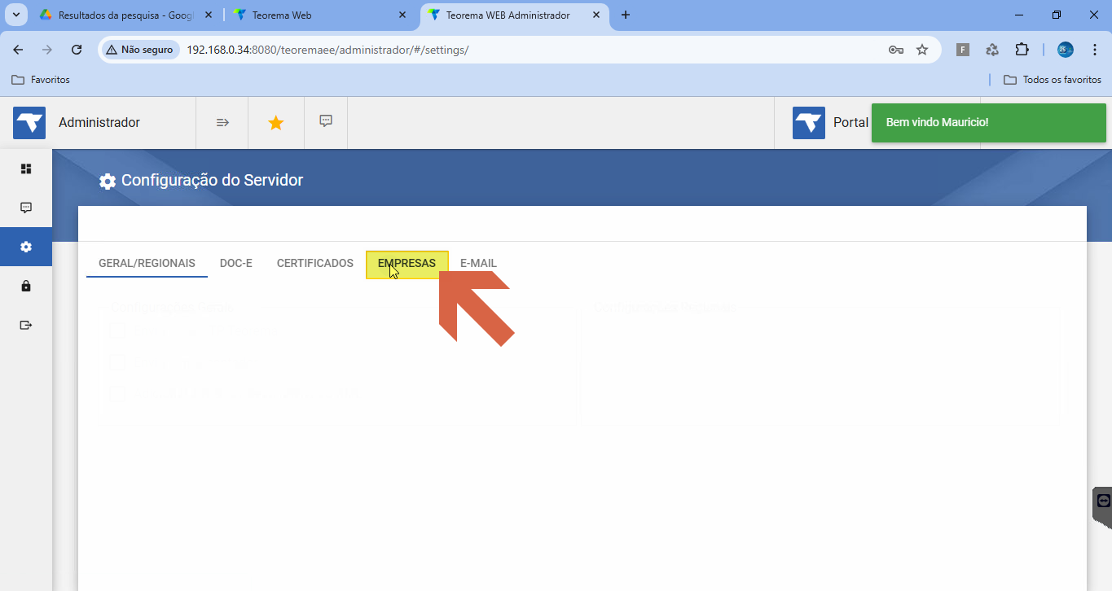Close the Resultados da pesquisa tab

pyautogui.click(x=209, y=15)
